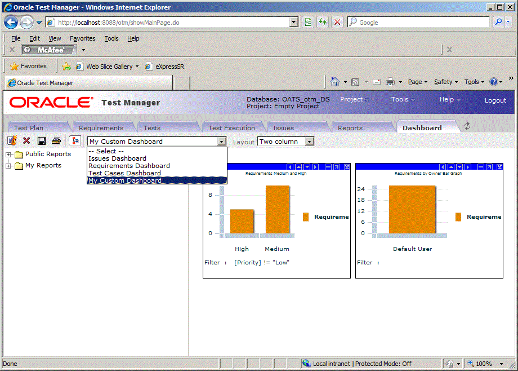The height and width of the screenshot is (371, 518).
Task: Click the Add to Favorites Bar star icon
Action: [66, 67]
